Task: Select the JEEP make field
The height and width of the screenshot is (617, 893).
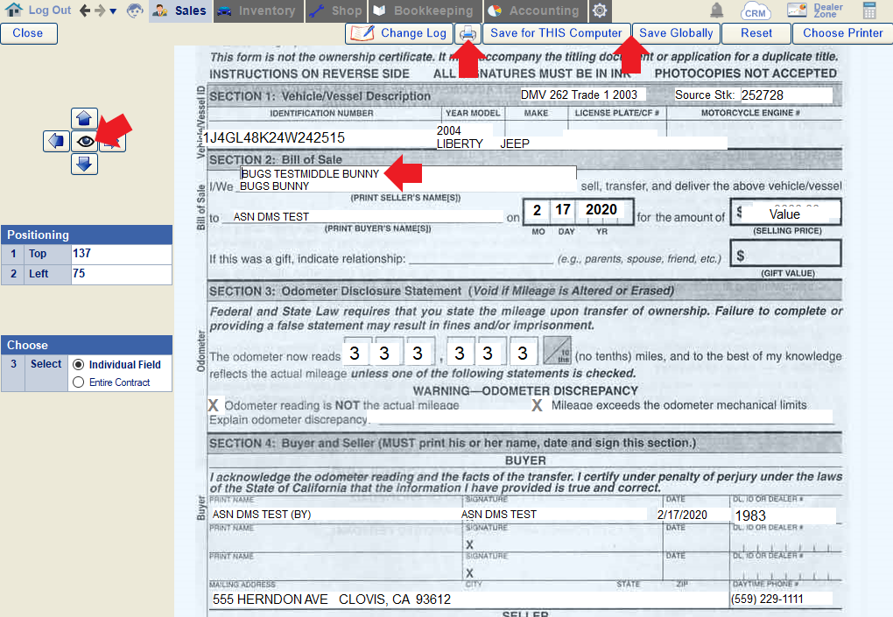Action: [x=515, y=144]
